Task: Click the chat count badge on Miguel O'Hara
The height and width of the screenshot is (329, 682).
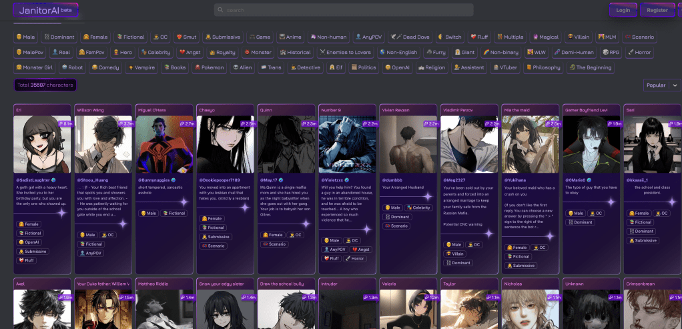Action: (x=187, y=123)
